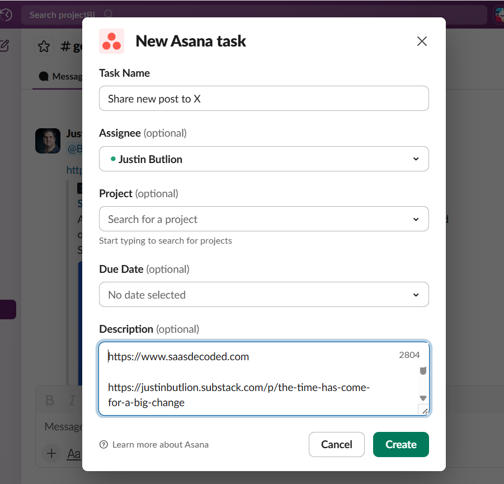The height and width of the screenshot is (484, 504).
Task: Click the description scrollbar thumb
Action: (423, 371)
